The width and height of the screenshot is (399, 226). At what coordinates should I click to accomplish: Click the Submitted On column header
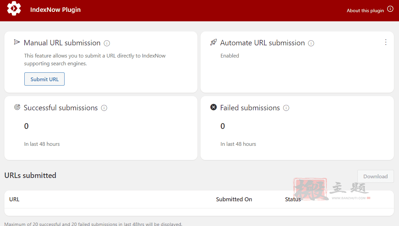pos(234,199)
